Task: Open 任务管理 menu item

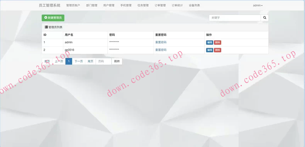Action: (x=143, y=5)
